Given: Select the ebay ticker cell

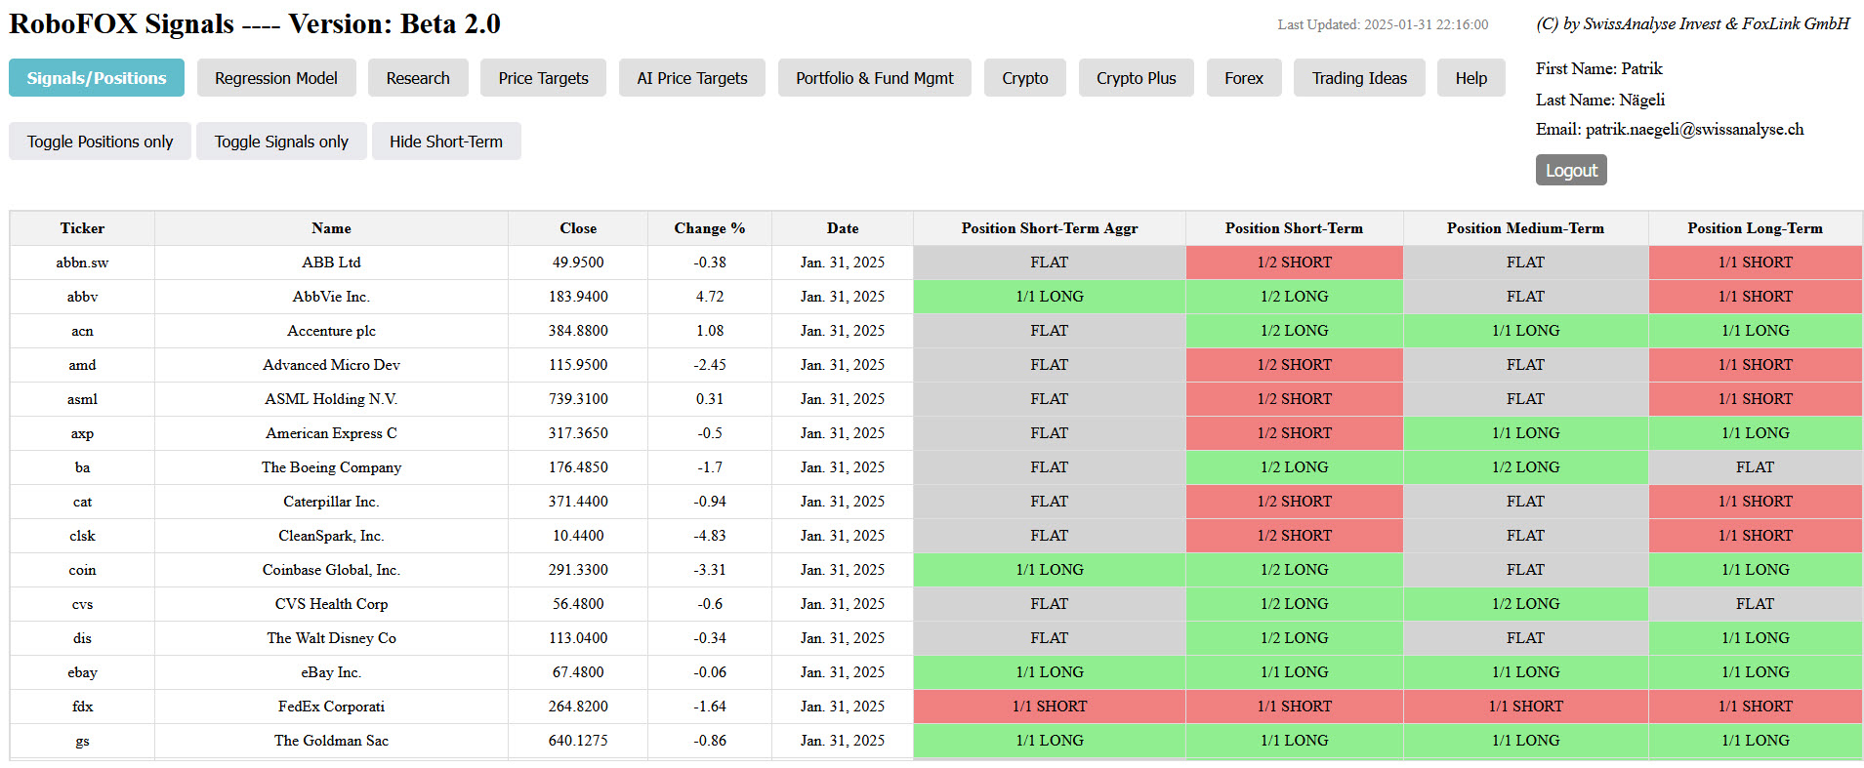Looking at the screenshot, I should [82, 672].
